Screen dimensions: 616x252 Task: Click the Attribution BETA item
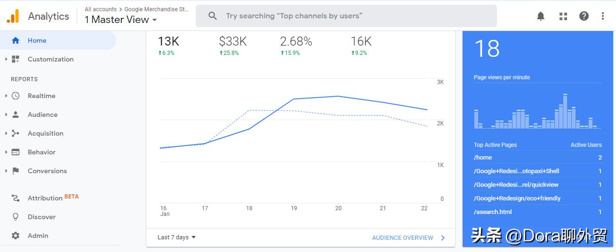45,198
